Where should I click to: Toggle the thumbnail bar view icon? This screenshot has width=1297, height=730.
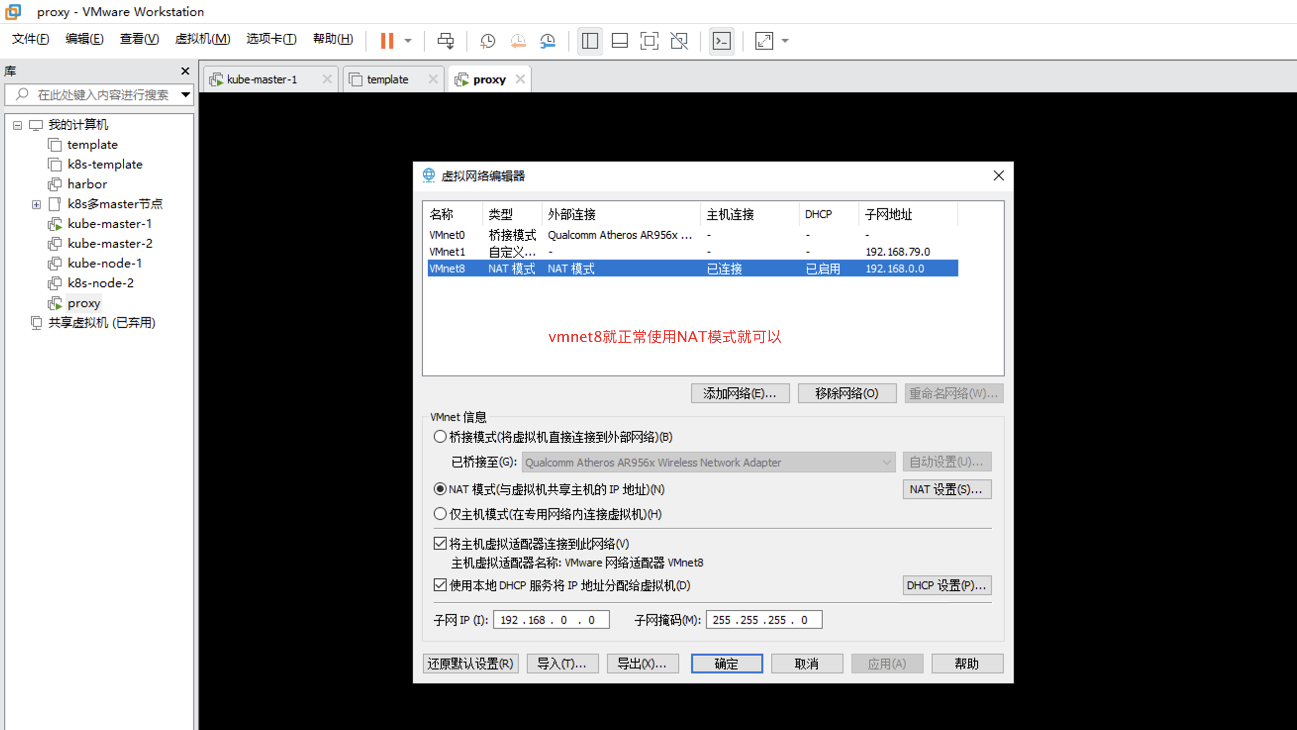click(x=619, y=41)
